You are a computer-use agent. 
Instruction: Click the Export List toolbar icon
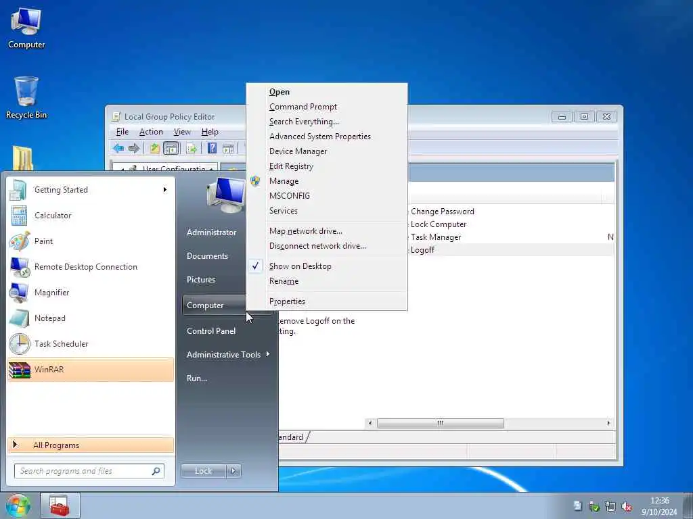click(x=192, y=148)
